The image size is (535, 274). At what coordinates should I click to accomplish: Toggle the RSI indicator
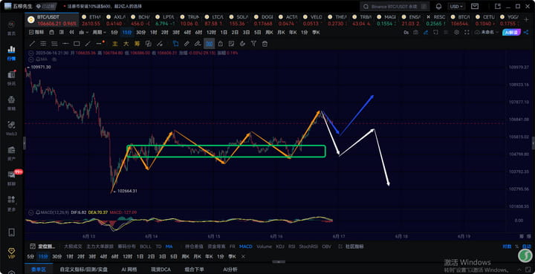[292, 247]
